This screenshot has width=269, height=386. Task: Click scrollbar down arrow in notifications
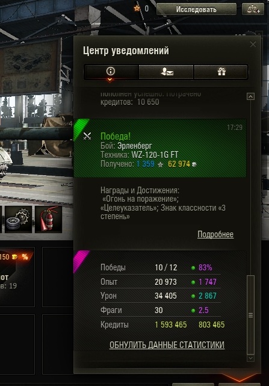[x=250, y=358]
